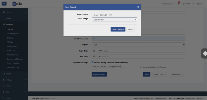Viewport: 207px width, 100px height.
Task: Open the notifications bell
Action: [178, 4]
